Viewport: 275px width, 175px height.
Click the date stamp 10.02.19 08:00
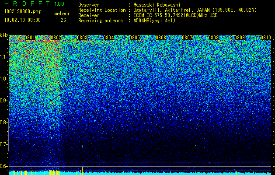click(22, 20)
